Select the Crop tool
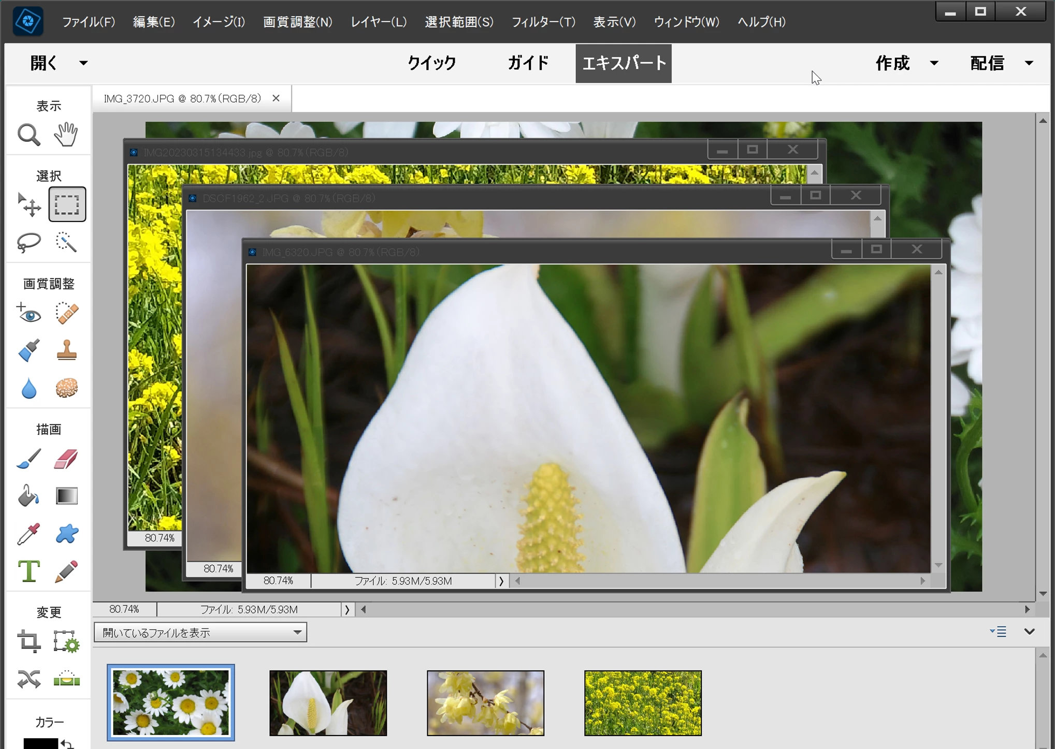The image size is (1055, 749). point(28,641)
